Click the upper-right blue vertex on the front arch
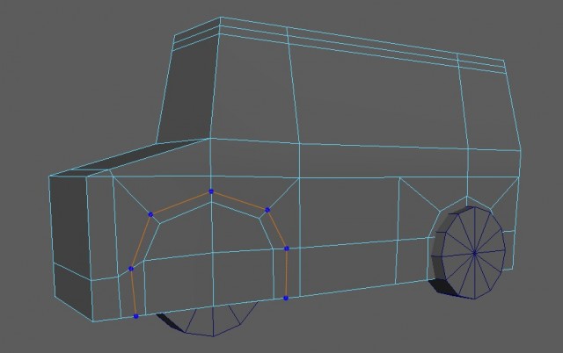This screenshot has height=353, width=563. coord(267,210)
